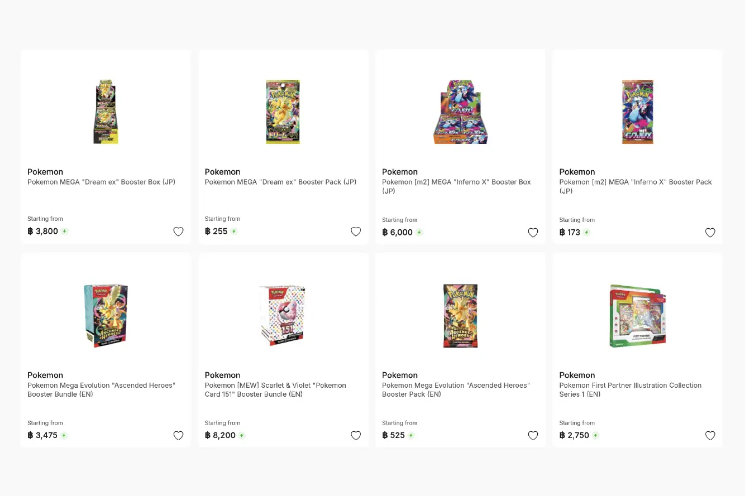745x496 pixels.
Task: Select the ฿ 525 Ascended Heroes pack price
Action: 393,435
